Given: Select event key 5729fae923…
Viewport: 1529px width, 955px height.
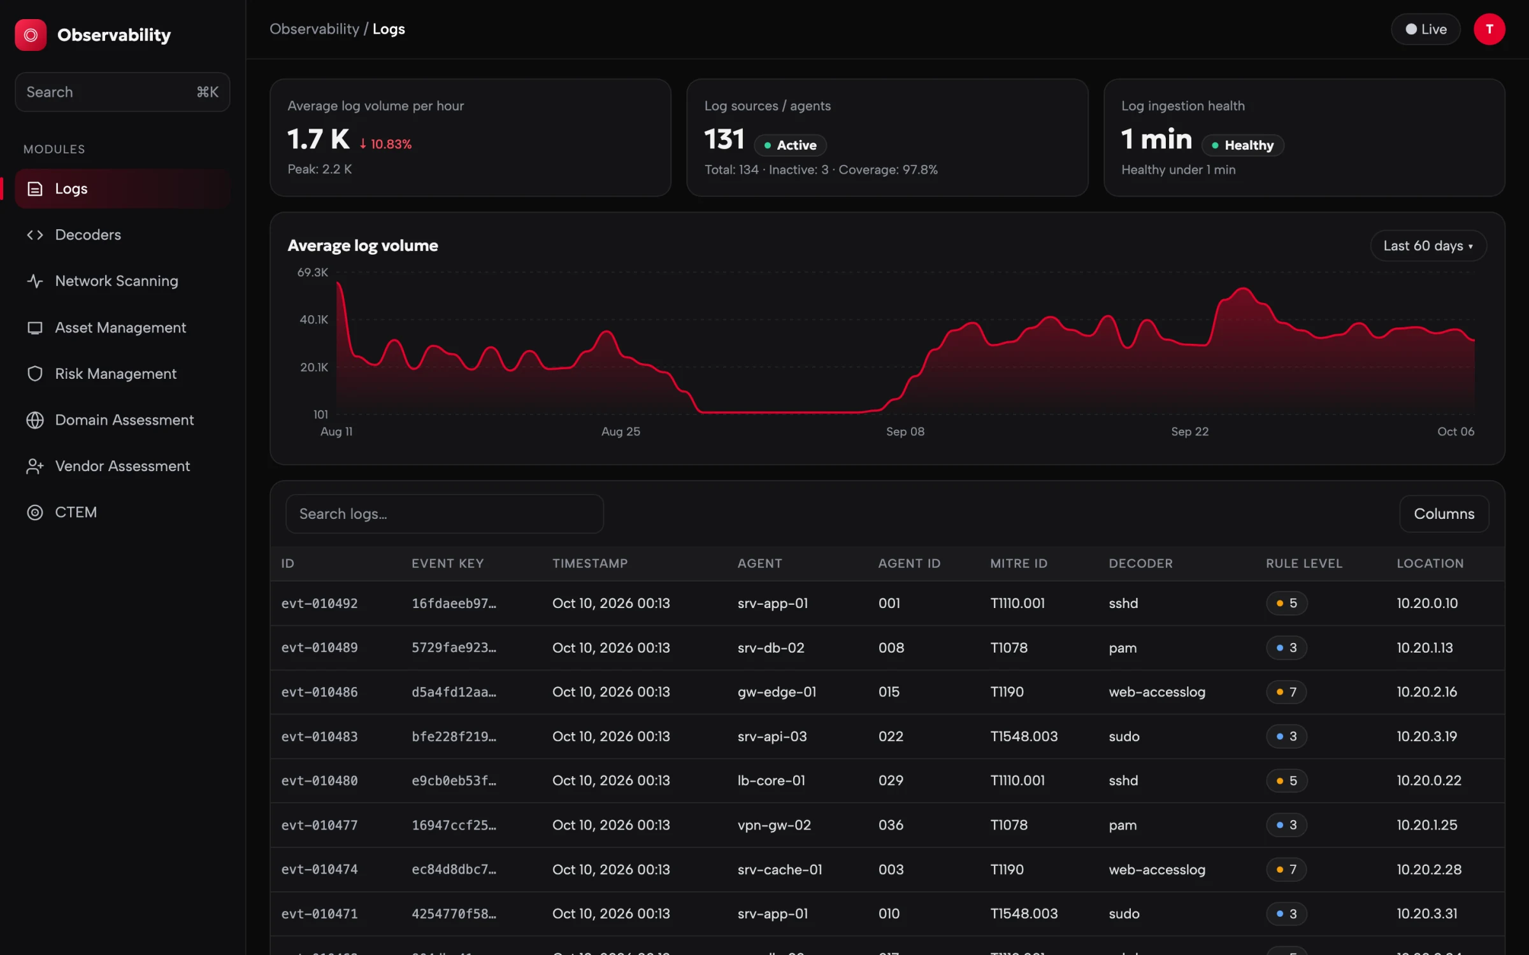Looking at the screenshot, I should click(x=454, y=647).
